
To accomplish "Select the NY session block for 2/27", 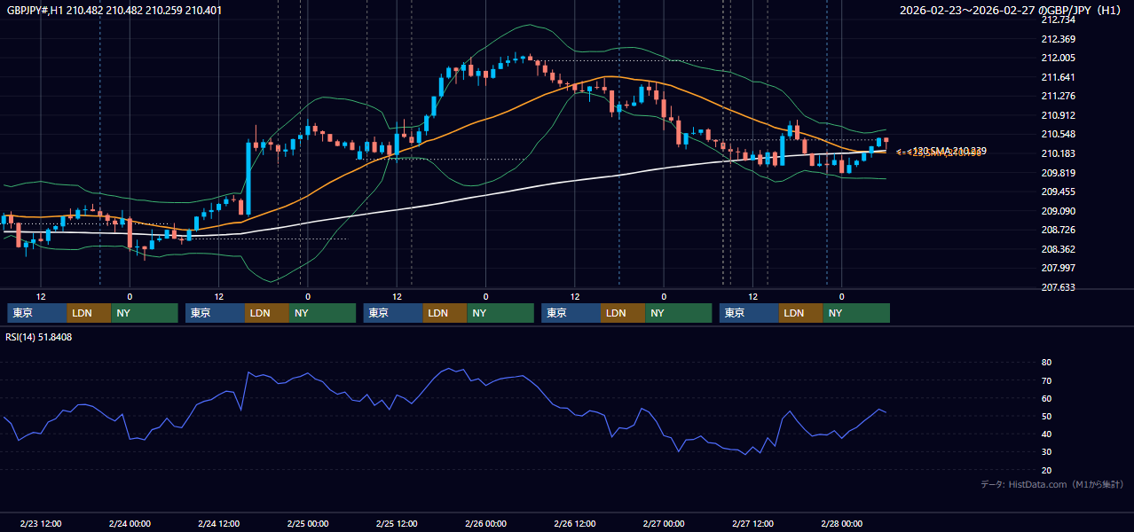I will (x=856, y=313).
